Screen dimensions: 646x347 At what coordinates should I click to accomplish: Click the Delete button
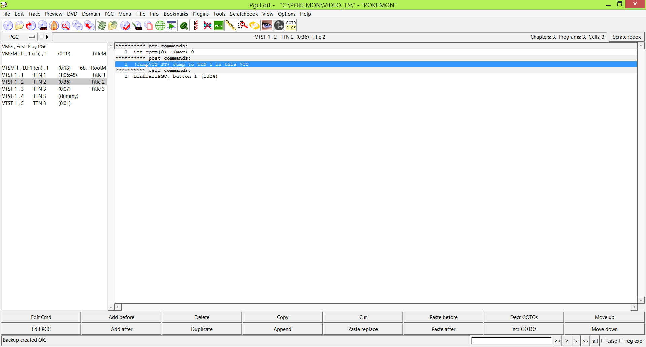pyautogui.click(x=202, y=317)
